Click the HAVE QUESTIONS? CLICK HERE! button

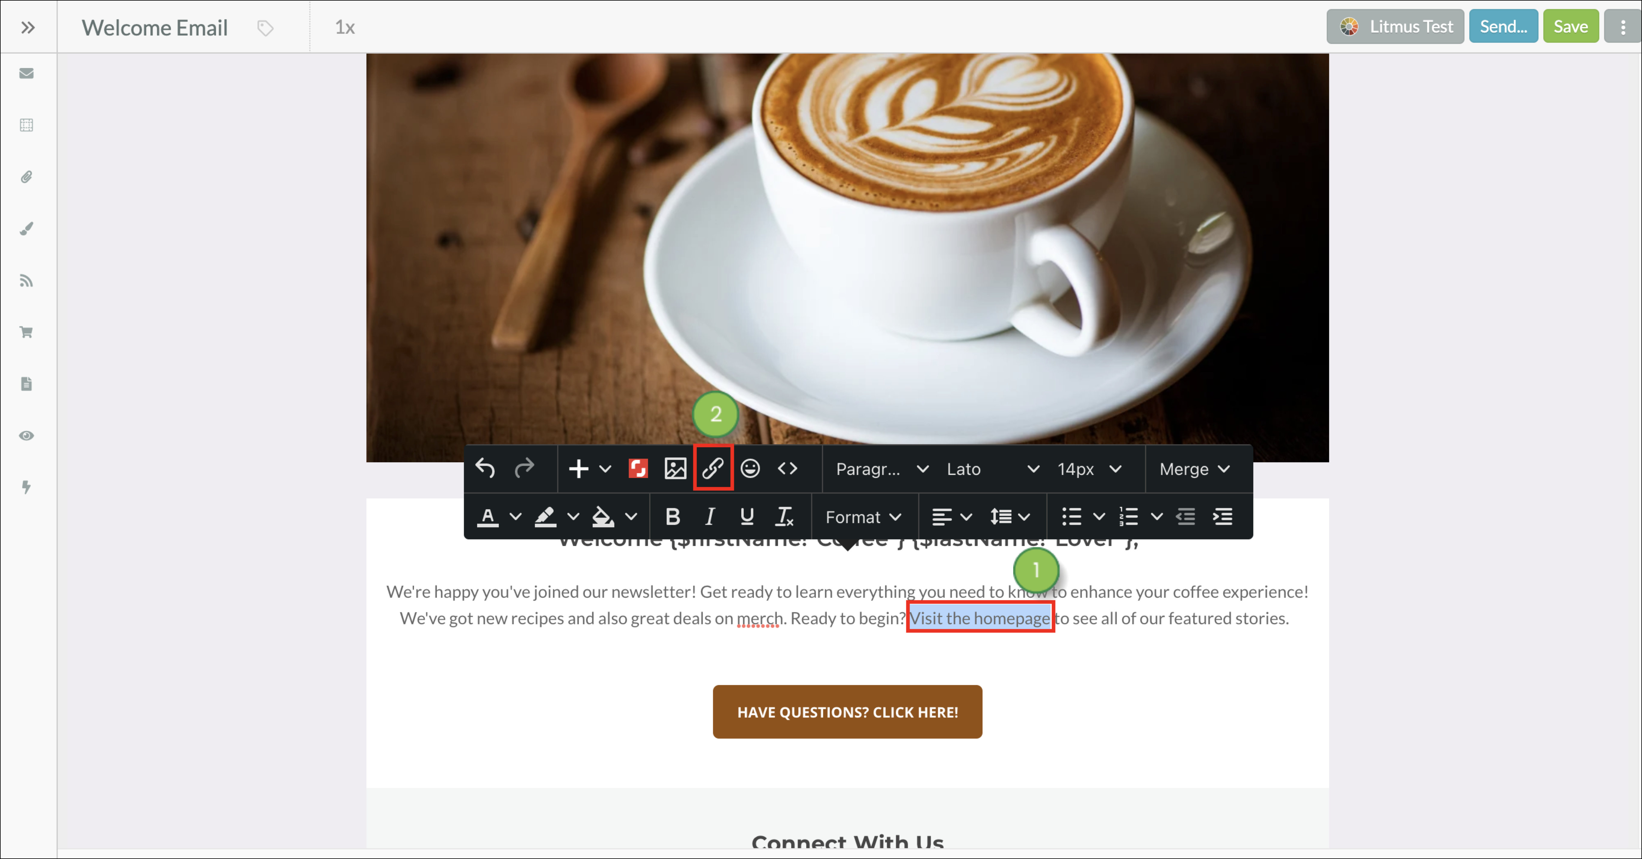[847, 712]
